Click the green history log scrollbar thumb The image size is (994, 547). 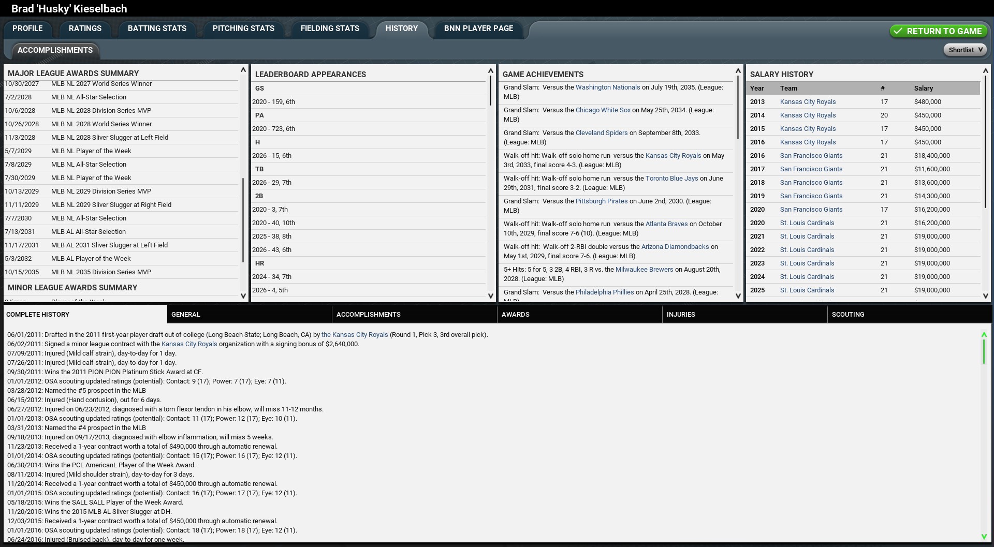point(984,352)
